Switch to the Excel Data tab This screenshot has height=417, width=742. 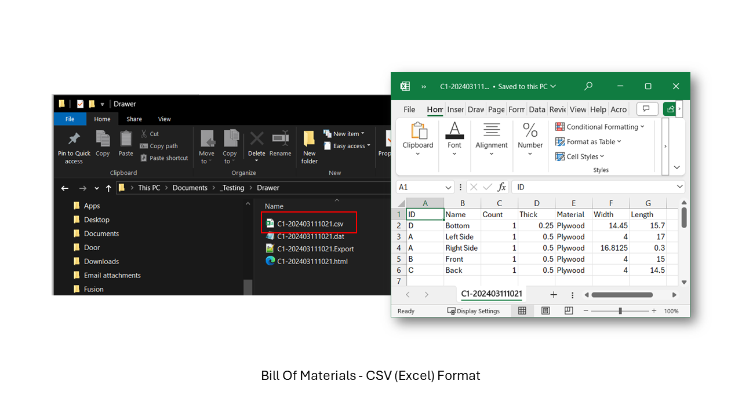[537, 109]
